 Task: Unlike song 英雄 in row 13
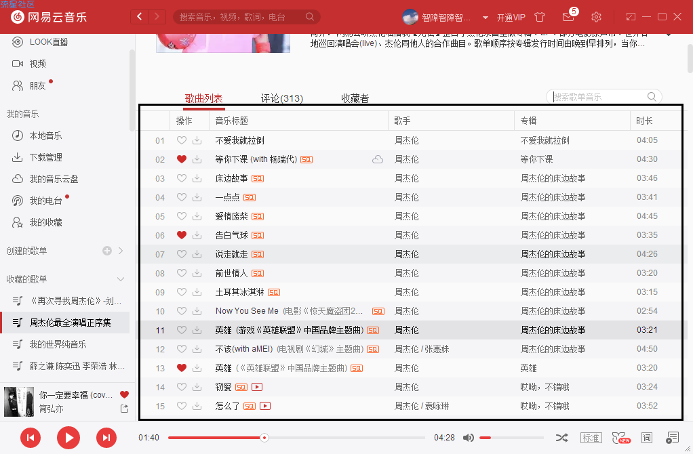pos(182,369)
